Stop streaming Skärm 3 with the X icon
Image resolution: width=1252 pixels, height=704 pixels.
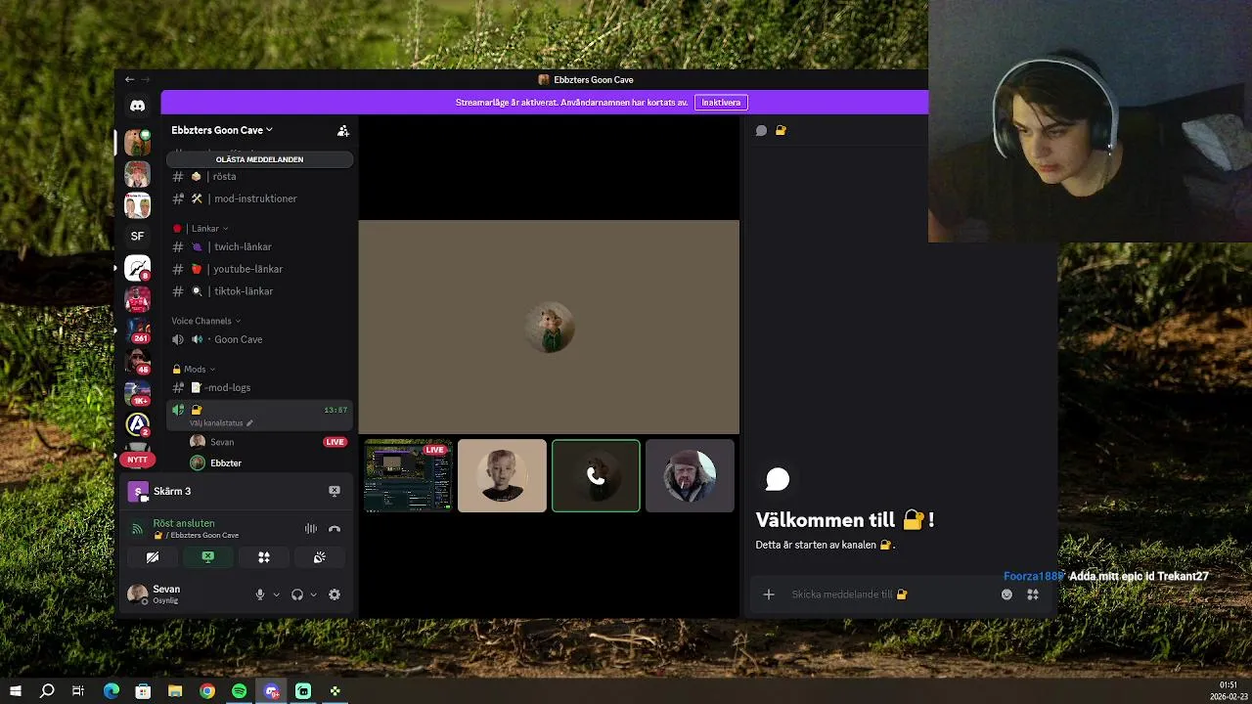(x=335, y=491)
